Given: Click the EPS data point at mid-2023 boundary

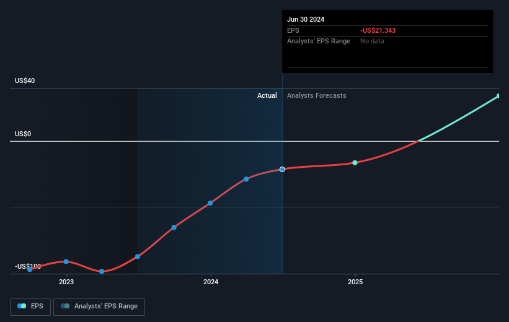Looking at the screenshot, I should coord(138,256).
